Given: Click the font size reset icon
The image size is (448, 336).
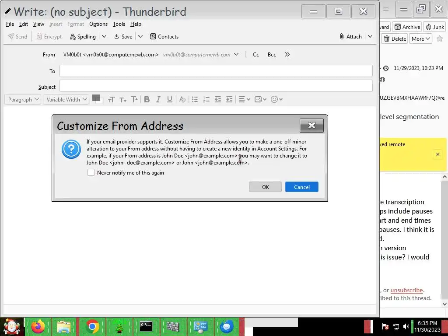Looking at the screenshot, I should [x=112, y=99].
